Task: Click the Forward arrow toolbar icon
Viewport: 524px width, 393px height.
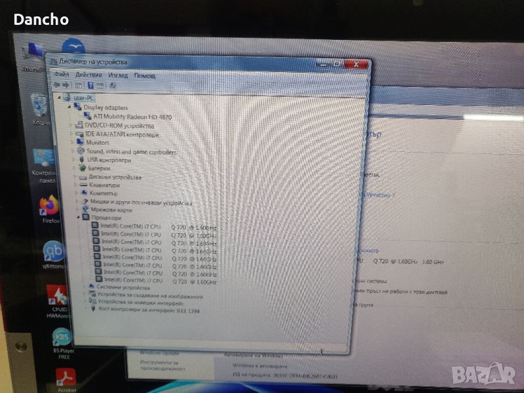Action: [65, 85]
